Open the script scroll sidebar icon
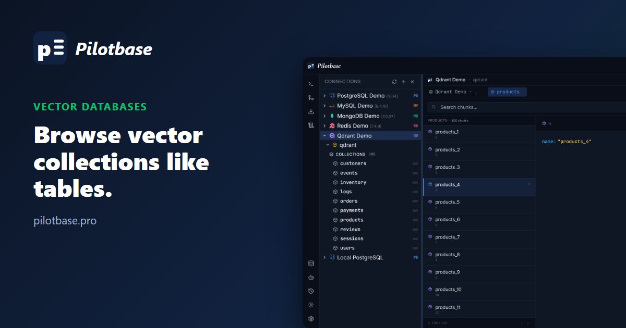This screenshot has height=328, width=626. point(311,125)
